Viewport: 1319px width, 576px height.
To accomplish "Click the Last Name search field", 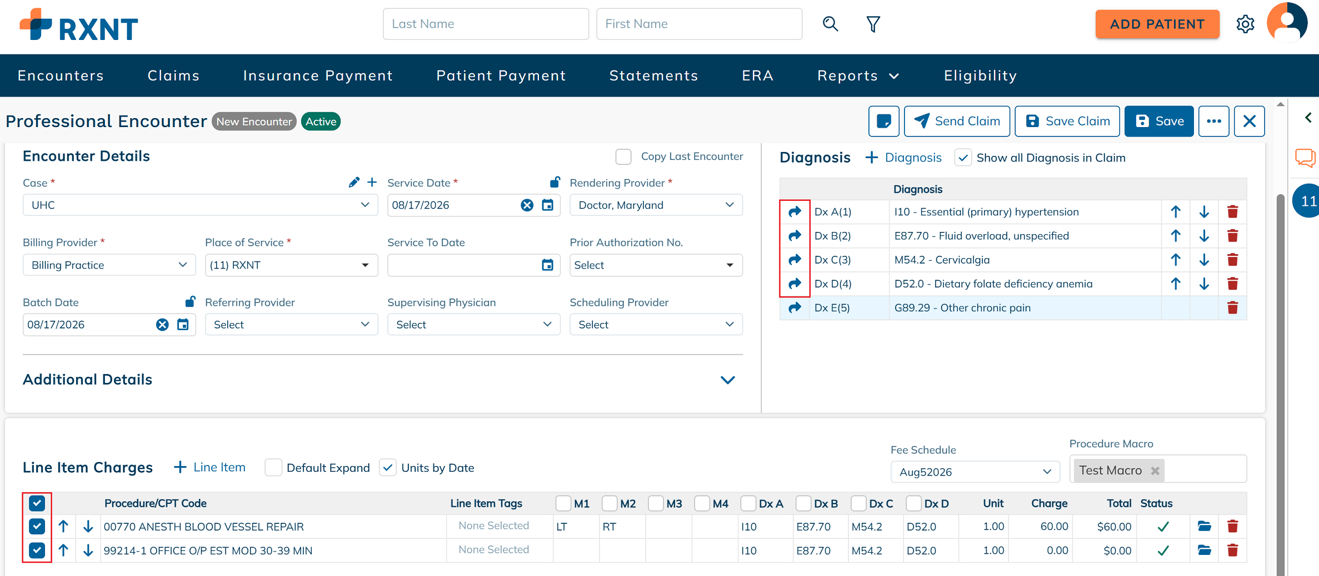I will [486, 24].
